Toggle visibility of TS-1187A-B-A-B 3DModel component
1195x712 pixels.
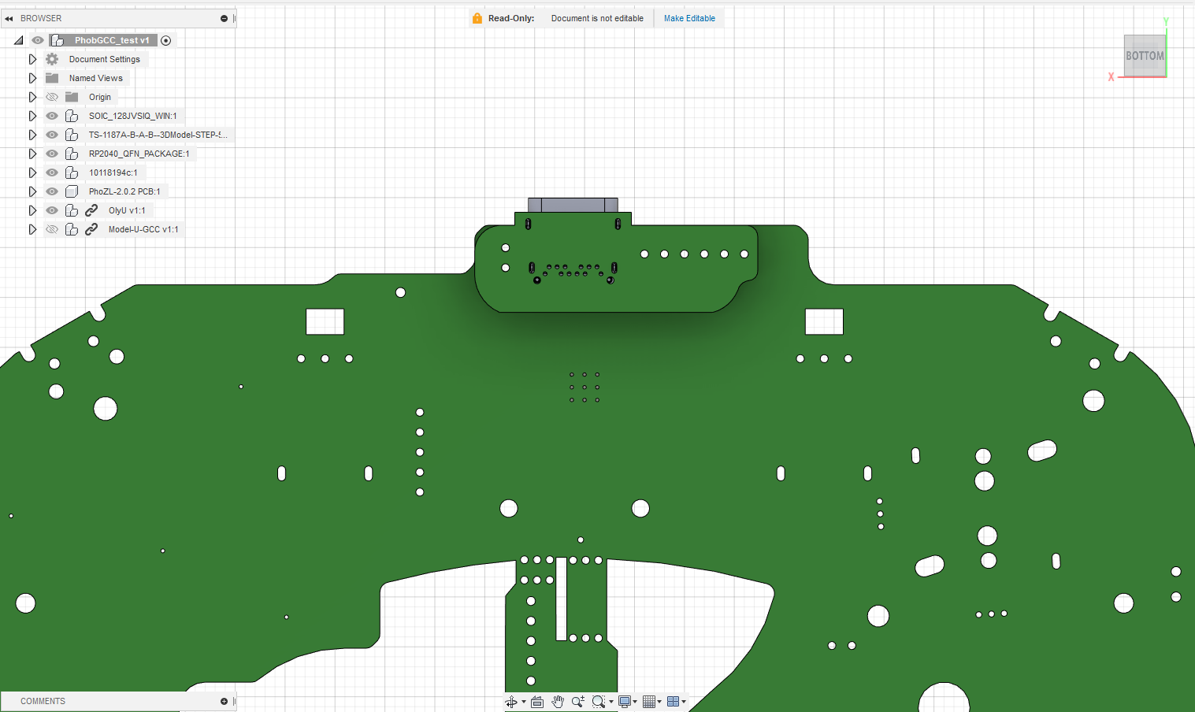(x=52, y=135)
